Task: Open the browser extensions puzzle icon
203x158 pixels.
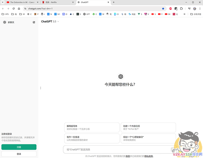Action: click(181, 8)
